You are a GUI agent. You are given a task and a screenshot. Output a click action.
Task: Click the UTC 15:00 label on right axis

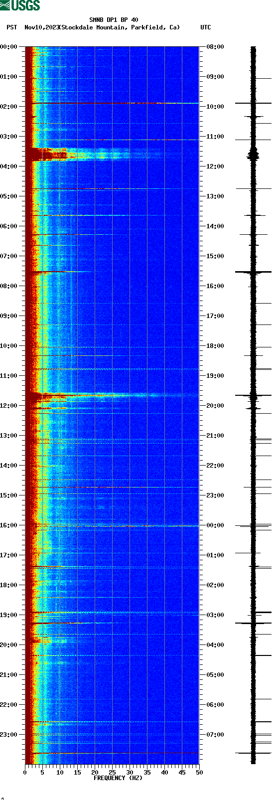[215, 256]
